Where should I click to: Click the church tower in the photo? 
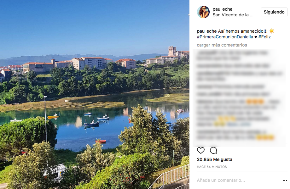coord(172,51)
